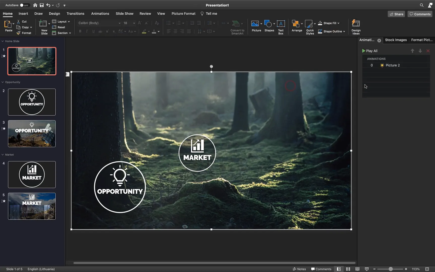Delete animation red X icon

[428, 51]
